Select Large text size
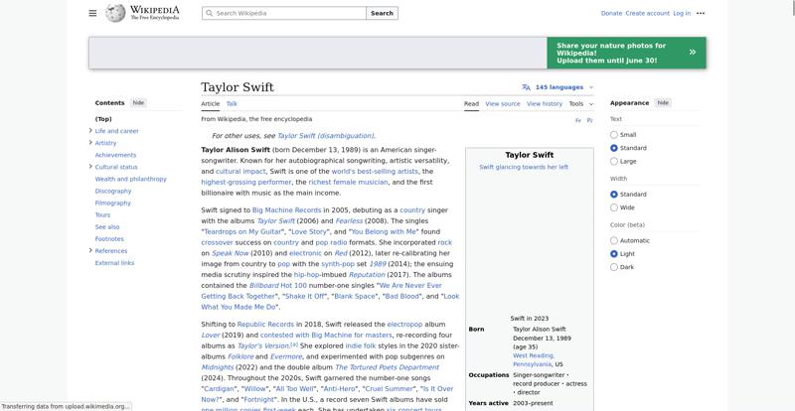The width and height of the screenshot is (795, 411). point(614,161)
